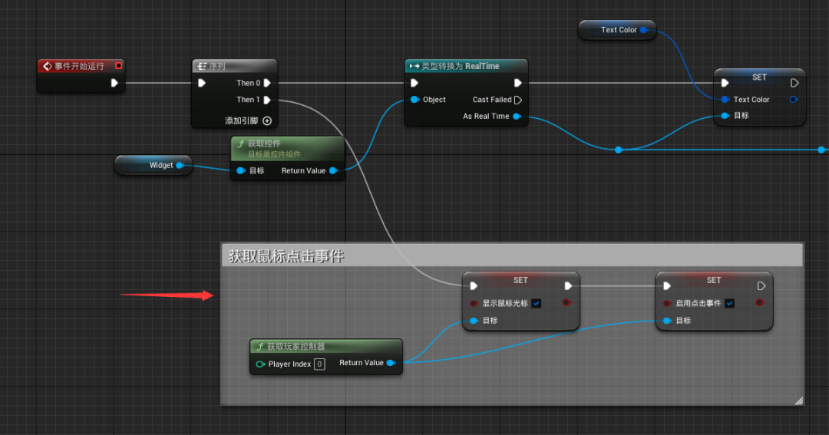The image size is (829, 435).
Task: Click the red 启用点击事件 input pin
Action: pyautogui.click(x=667, y=303)
